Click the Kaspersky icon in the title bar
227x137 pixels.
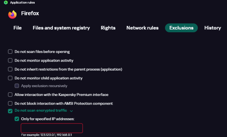(6, 3)
